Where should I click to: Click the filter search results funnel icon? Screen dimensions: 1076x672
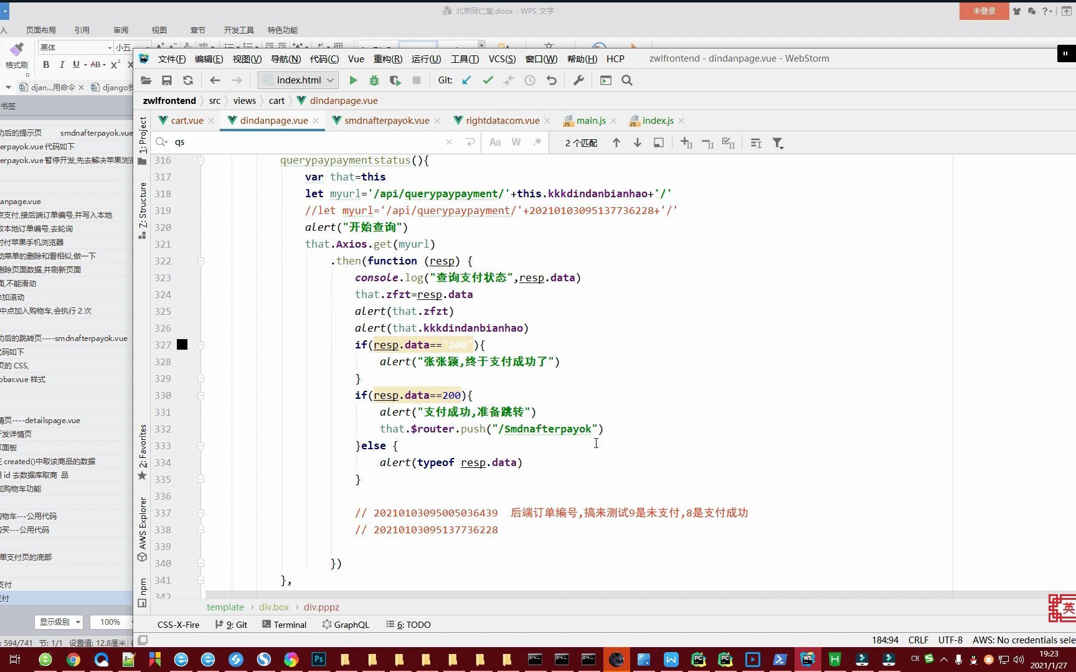click(x=778, y=142)
